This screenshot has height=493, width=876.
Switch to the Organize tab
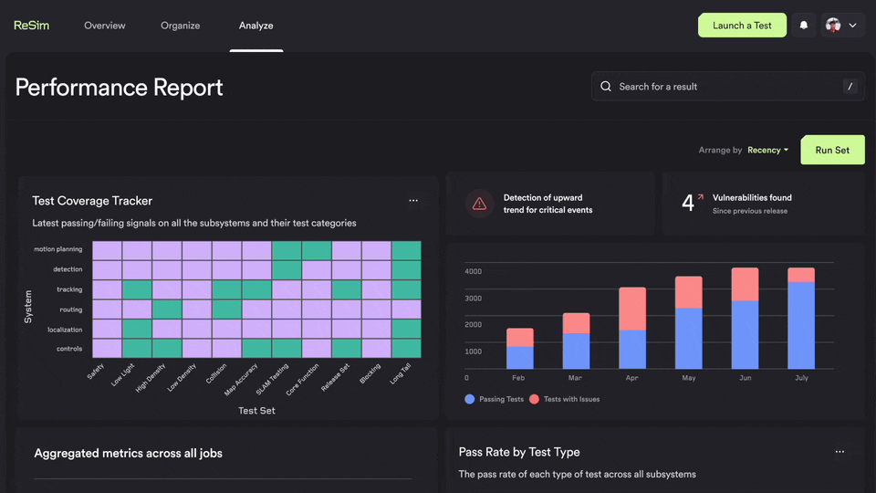[x=180, y=26]
